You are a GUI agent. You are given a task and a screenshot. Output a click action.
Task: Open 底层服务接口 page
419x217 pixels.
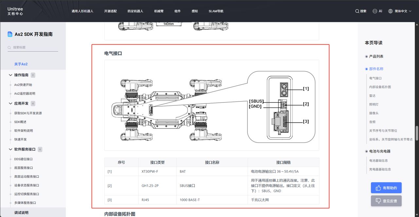pyautogui.click(x=24, y=168)
